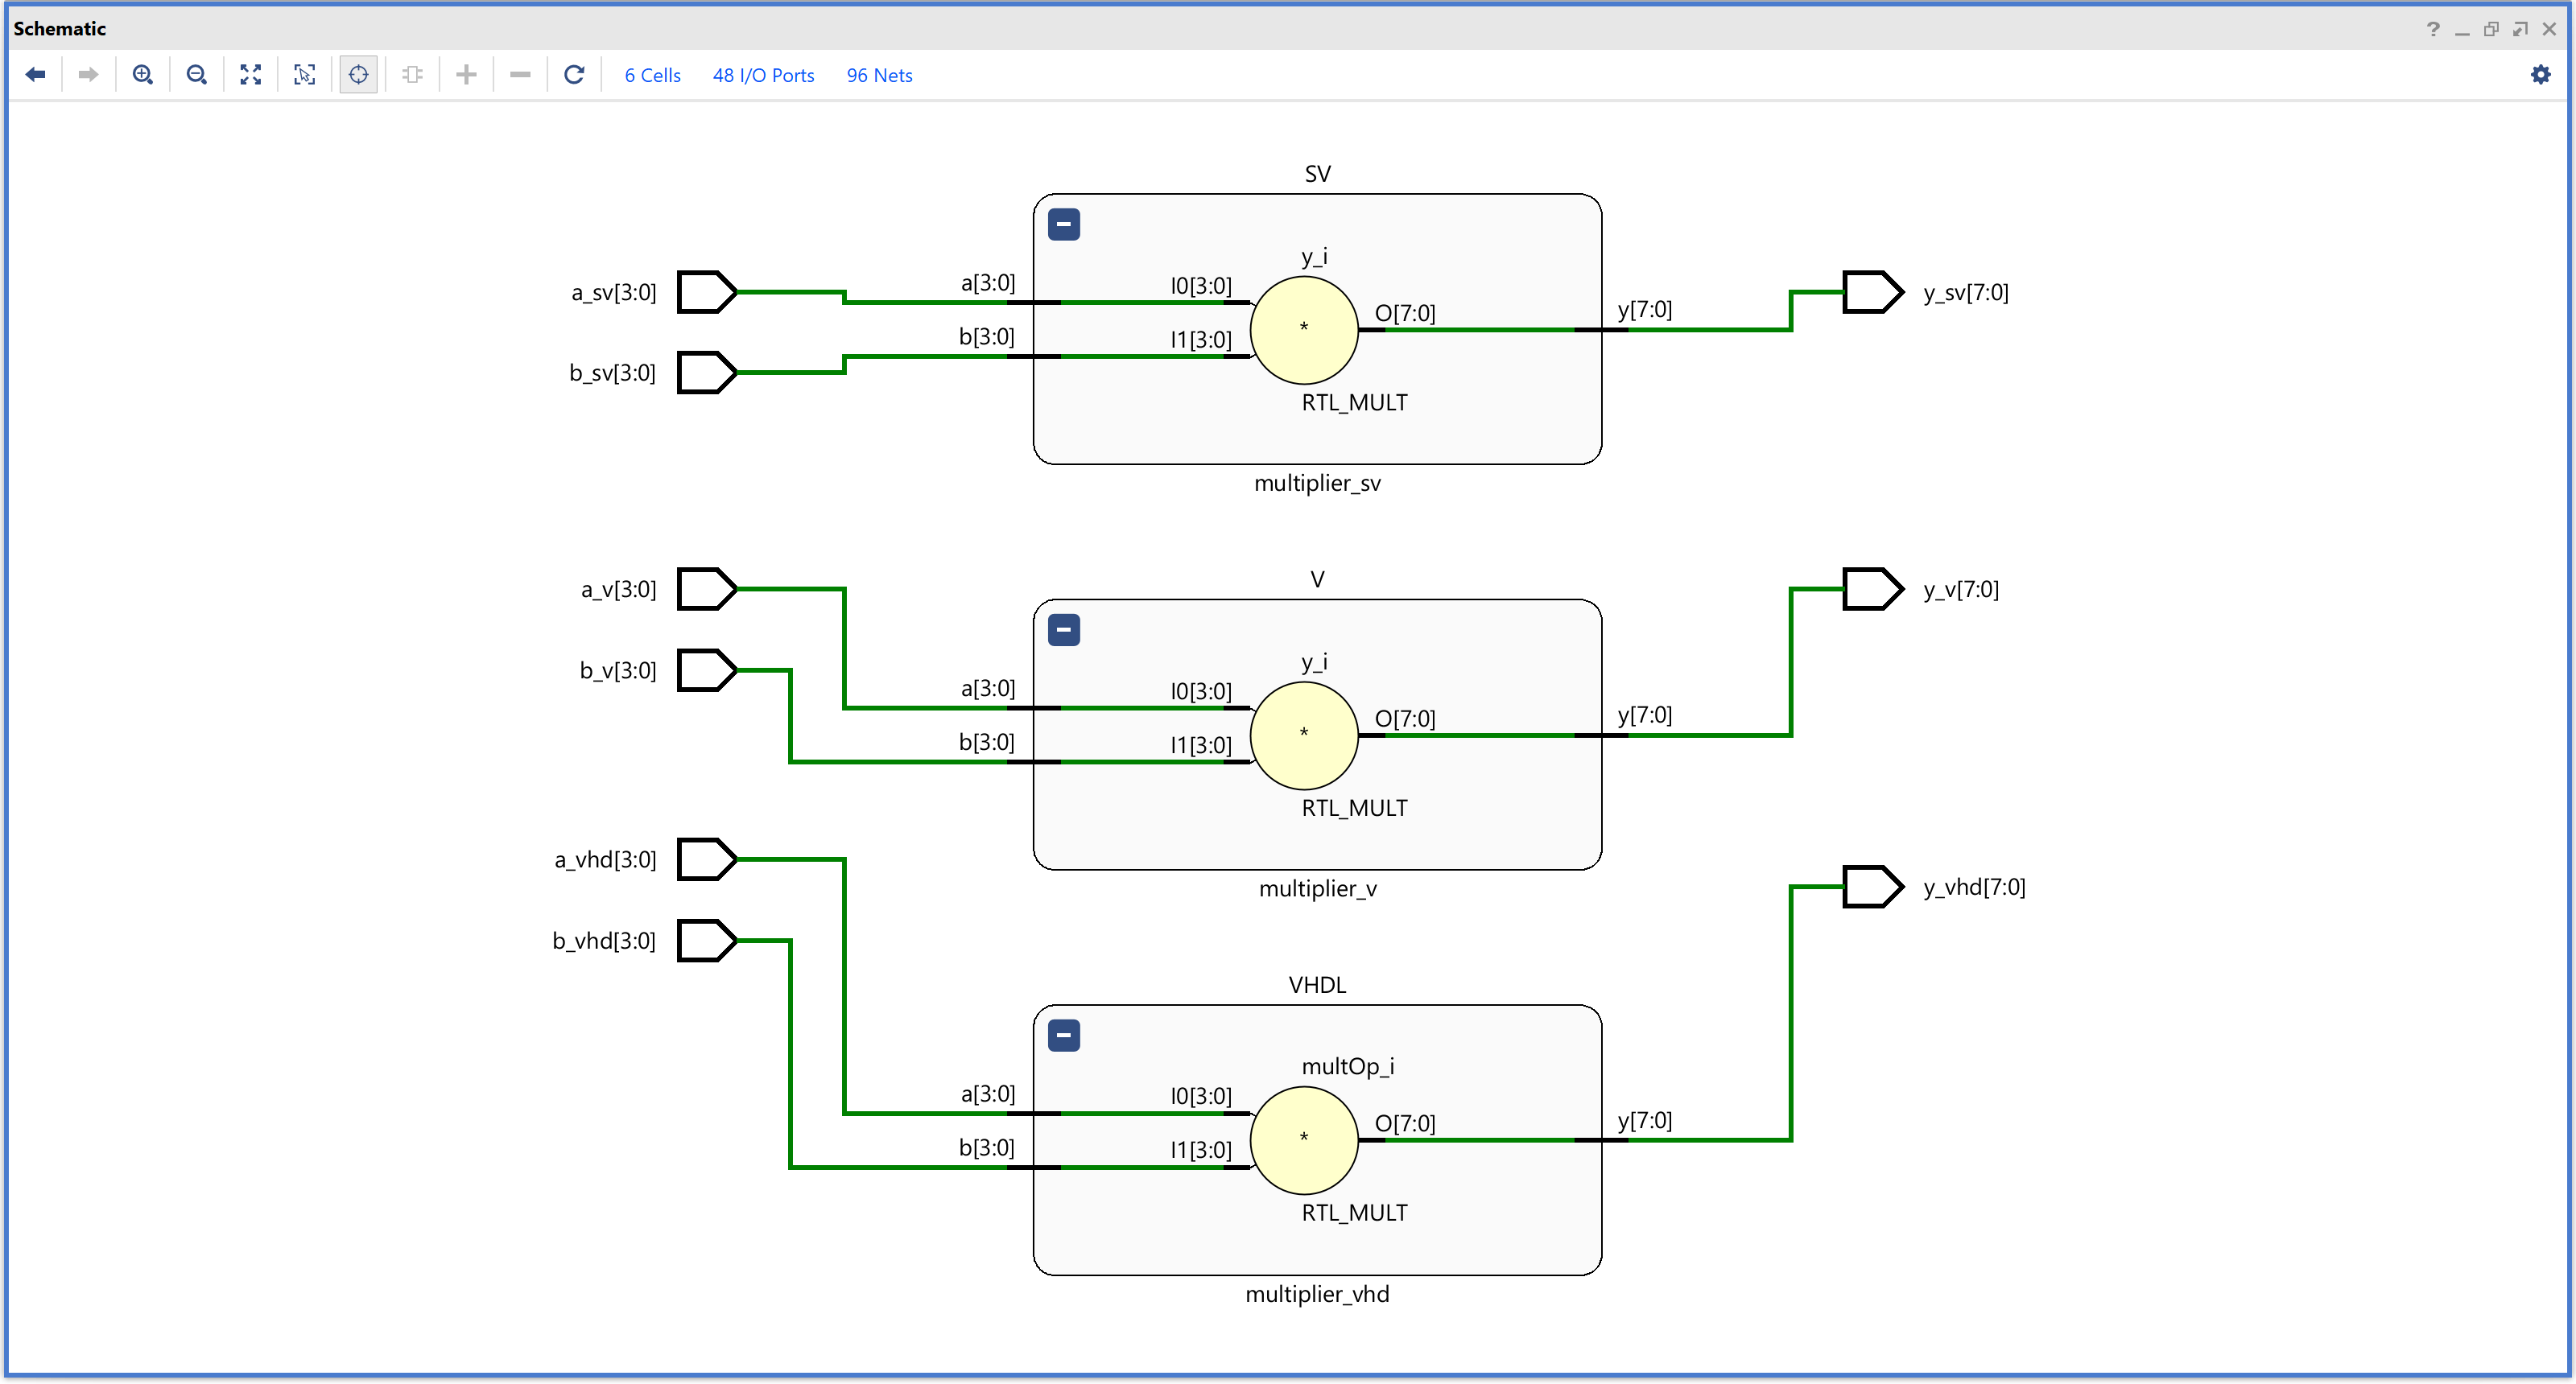The image size is (2576, 1384).
Task: Select the a_sv[3:0] input port
Action: point(707,292)
